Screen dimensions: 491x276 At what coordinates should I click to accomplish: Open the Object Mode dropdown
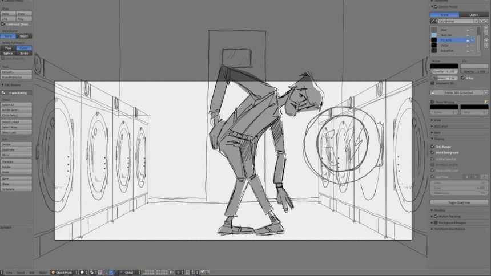tap(64, 273)
